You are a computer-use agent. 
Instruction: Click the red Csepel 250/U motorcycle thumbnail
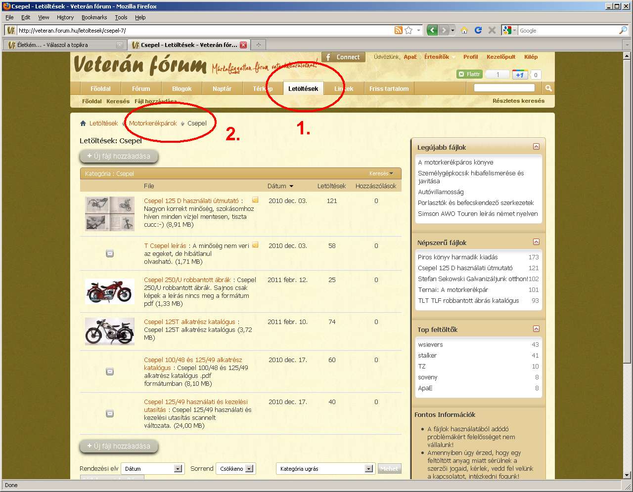[110, 291]
